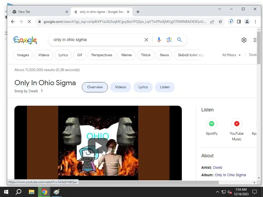The width and height of the screenshot is (263, 197).
Task: Go back to the previous page
Action: click(13, 22)
